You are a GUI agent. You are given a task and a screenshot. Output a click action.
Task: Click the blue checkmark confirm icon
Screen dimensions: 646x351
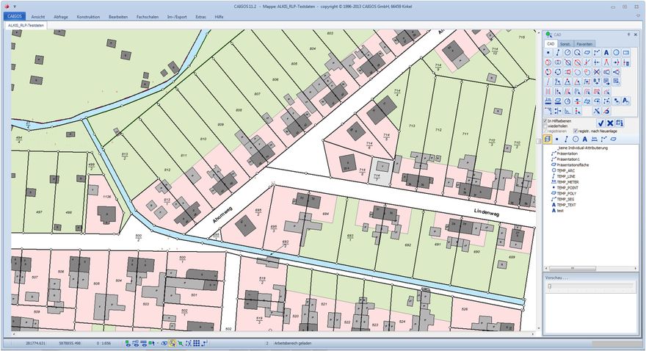coord(600,123)
